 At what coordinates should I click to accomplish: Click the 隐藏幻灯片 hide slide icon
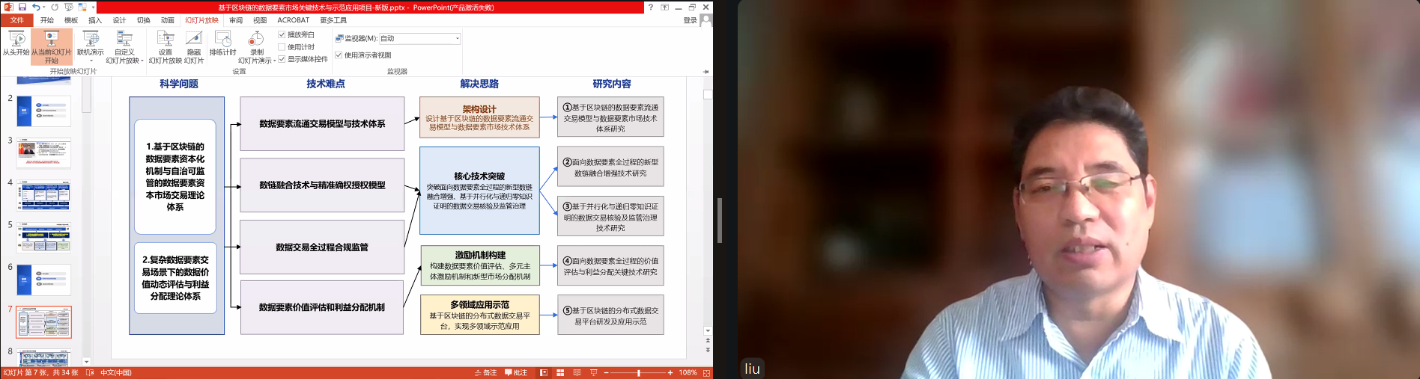click(x=194, y=40)
